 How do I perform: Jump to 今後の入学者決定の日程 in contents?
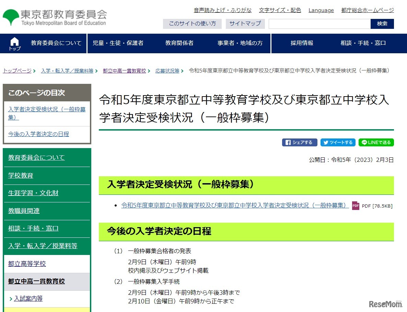tap(38, 134)
